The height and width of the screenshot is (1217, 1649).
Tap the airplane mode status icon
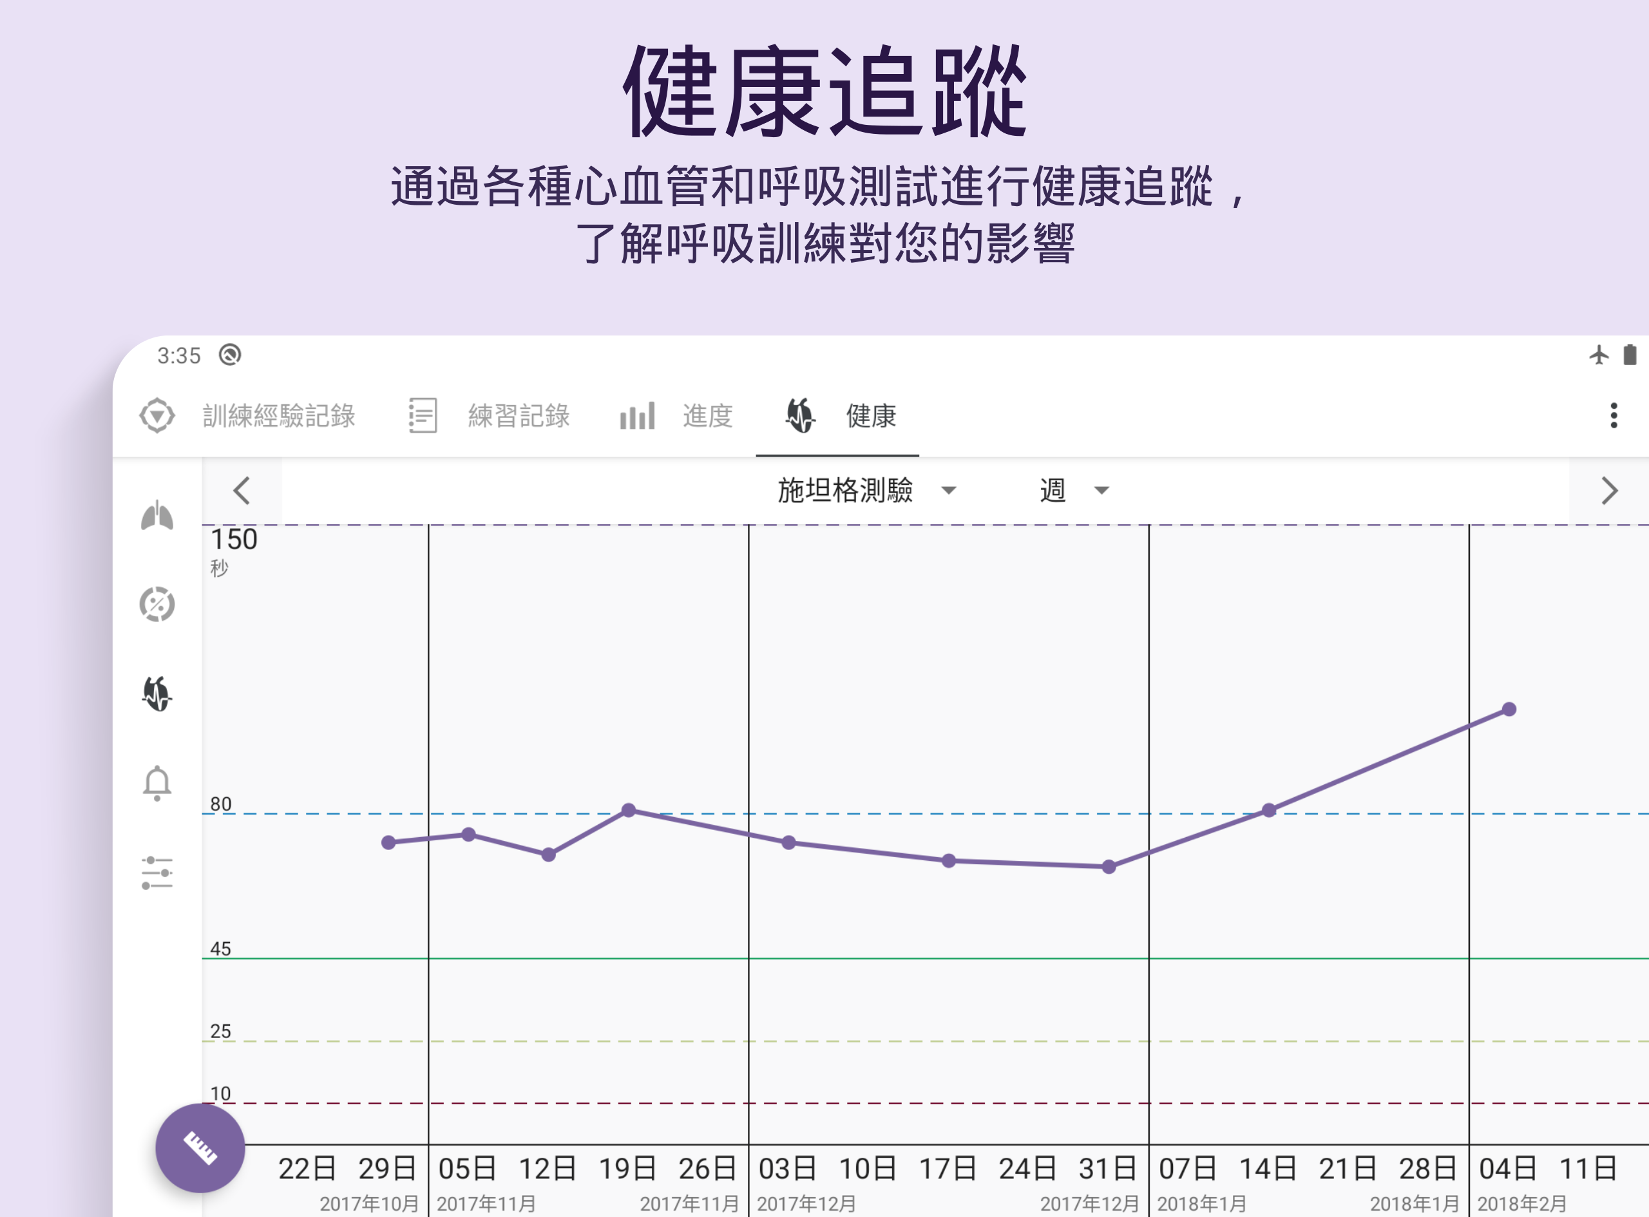click(x=1598, y=355)
